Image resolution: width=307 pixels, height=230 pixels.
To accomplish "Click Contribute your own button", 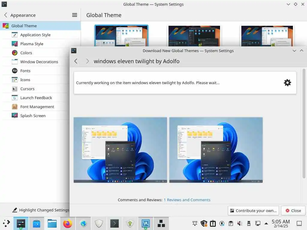I will pyautogui.click(x=253, y=211).
